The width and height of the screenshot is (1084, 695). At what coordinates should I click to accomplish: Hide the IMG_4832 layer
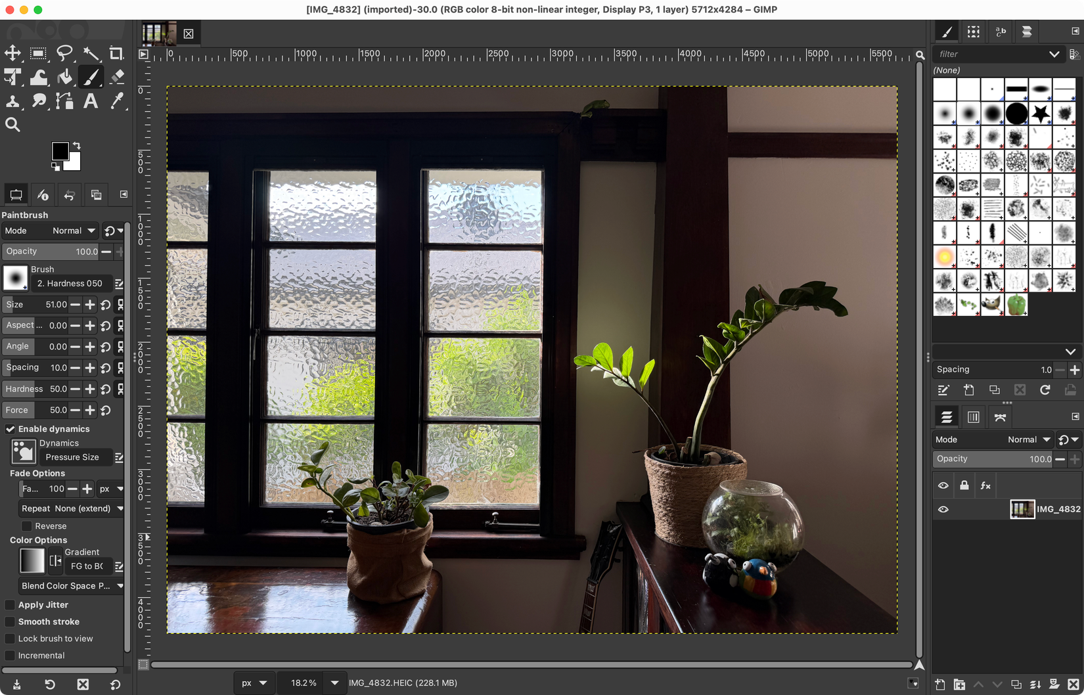tap(943, 509)
